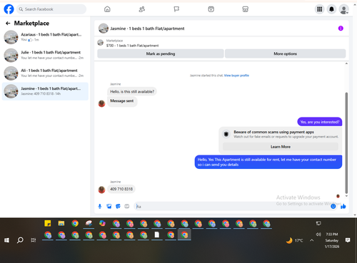Open the GIF picker icon

point(127,206)
